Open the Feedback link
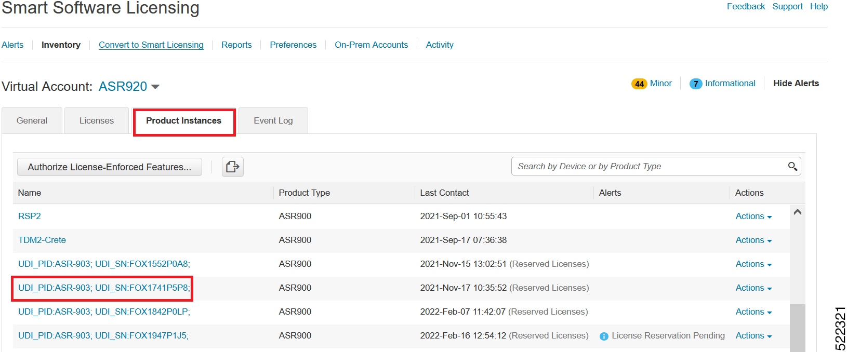 (x=746, y=7)
